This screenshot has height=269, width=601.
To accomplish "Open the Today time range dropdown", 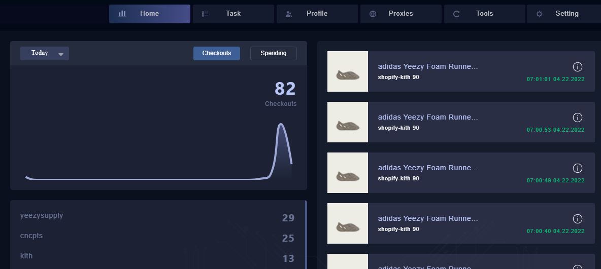I will coord(45,53).
